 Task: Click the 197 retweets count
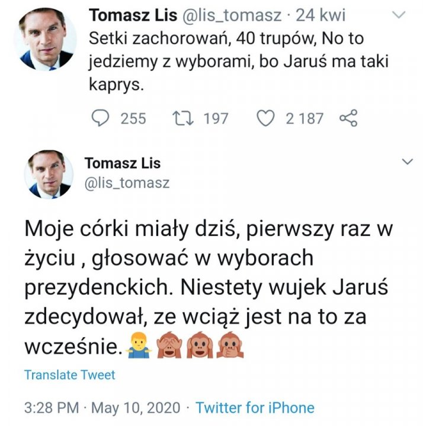(x=216, y=118)
